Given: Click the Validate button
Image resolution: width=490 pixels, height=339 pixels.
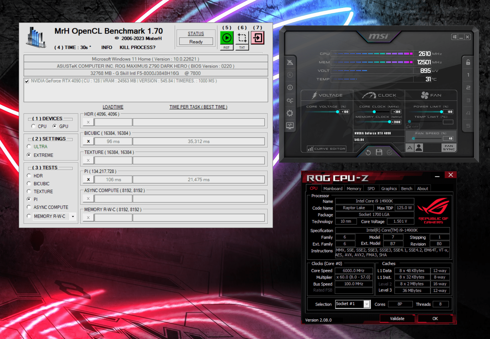Looking at the screenshot, I should [397, 319].
